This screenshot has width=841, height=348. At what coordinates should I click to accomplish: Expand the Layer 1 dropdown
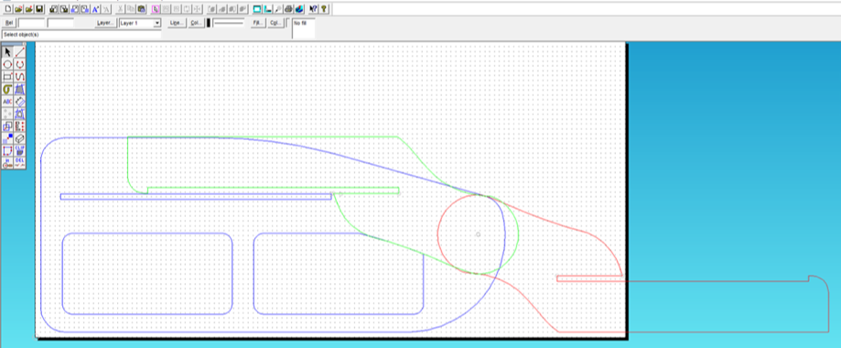[157, 23]
